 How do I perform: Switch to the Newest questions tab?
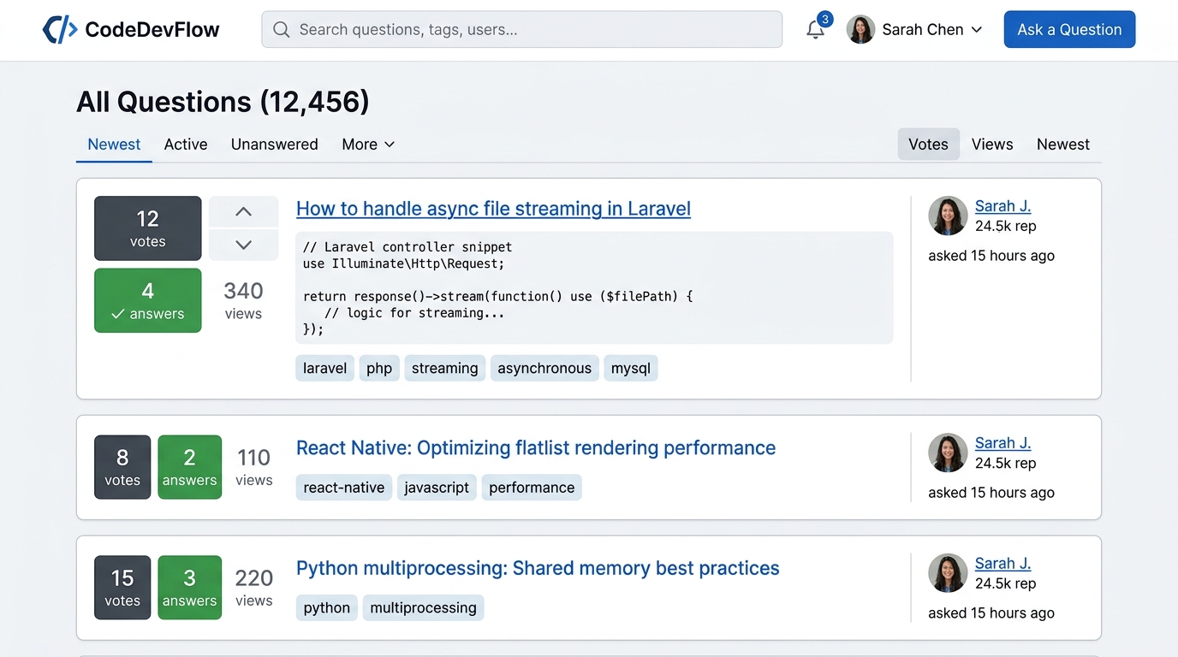114,145
